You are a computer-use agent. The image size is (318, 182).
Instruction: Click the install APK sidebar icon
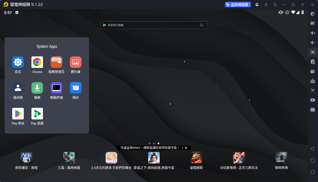click(312, 81)
